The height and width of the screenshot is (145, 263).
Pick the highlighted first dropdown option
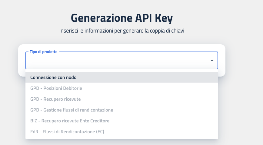[53, 77]
